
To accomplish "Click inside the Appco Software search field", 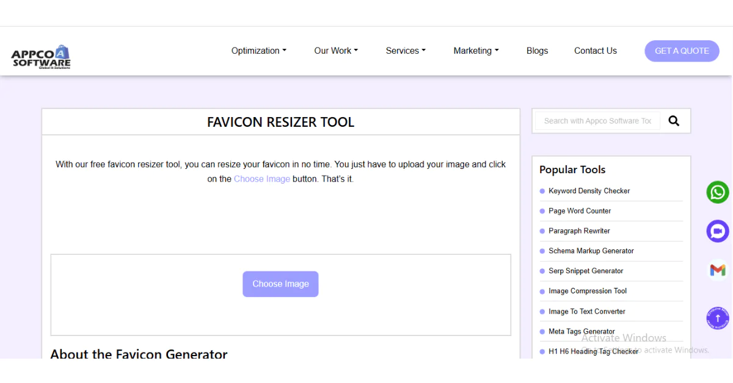I will (597, 121).
